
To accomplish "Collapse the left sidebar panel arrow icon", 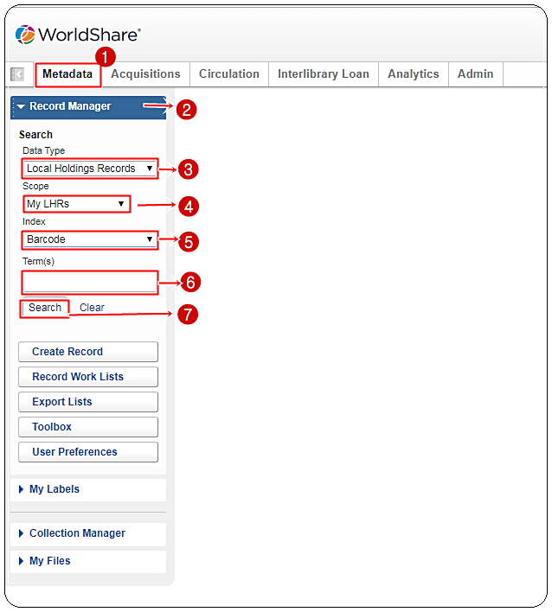I will pyautogui.click(x=17, y=74).
